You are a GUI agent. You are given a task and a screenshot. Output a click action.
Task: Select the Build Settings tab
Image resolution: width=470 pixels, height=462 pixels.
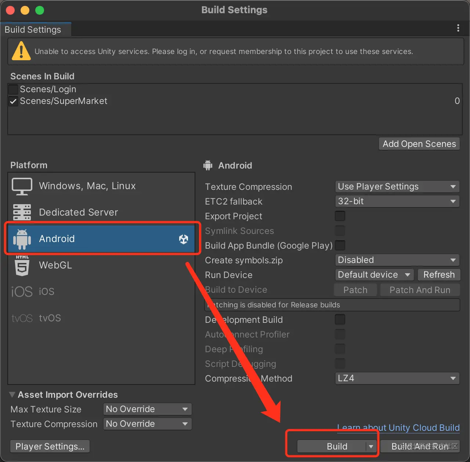click(x=35, y=29)
